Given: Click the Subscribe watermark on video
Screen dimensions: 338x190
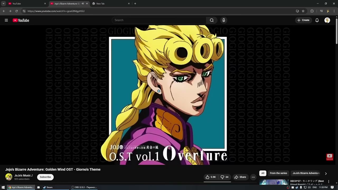Looking at the screenshot, I should pyautogui.click(x=330, y=157).
